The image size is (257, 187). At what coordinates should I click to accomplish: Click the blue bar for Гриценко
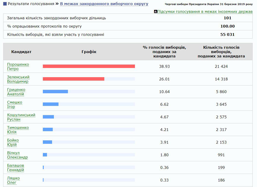pos(55,91)
